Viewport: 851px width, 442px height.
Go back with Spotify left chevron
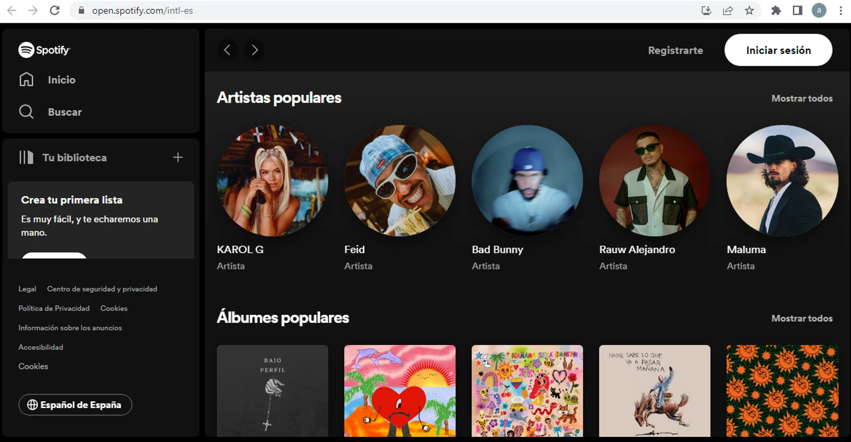[227, 50]
